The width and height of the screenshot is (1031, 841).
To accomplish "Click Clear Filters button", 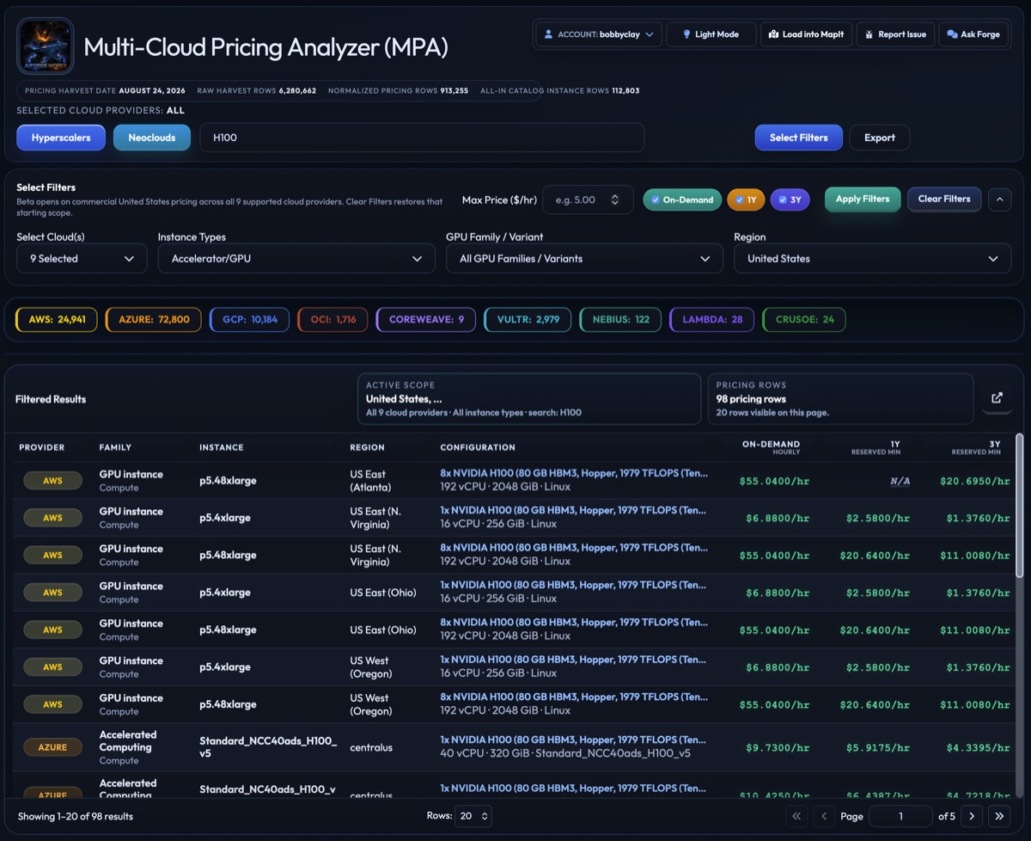I will 944,199.
